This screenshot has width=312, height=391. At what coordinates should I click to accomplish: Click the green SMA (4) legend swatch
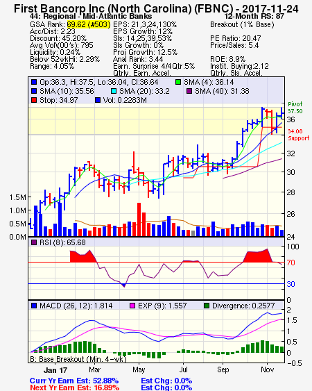point(177,82)
